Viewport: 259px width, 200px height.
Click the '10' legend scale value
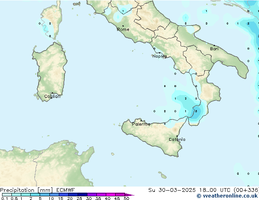[51, 198]
